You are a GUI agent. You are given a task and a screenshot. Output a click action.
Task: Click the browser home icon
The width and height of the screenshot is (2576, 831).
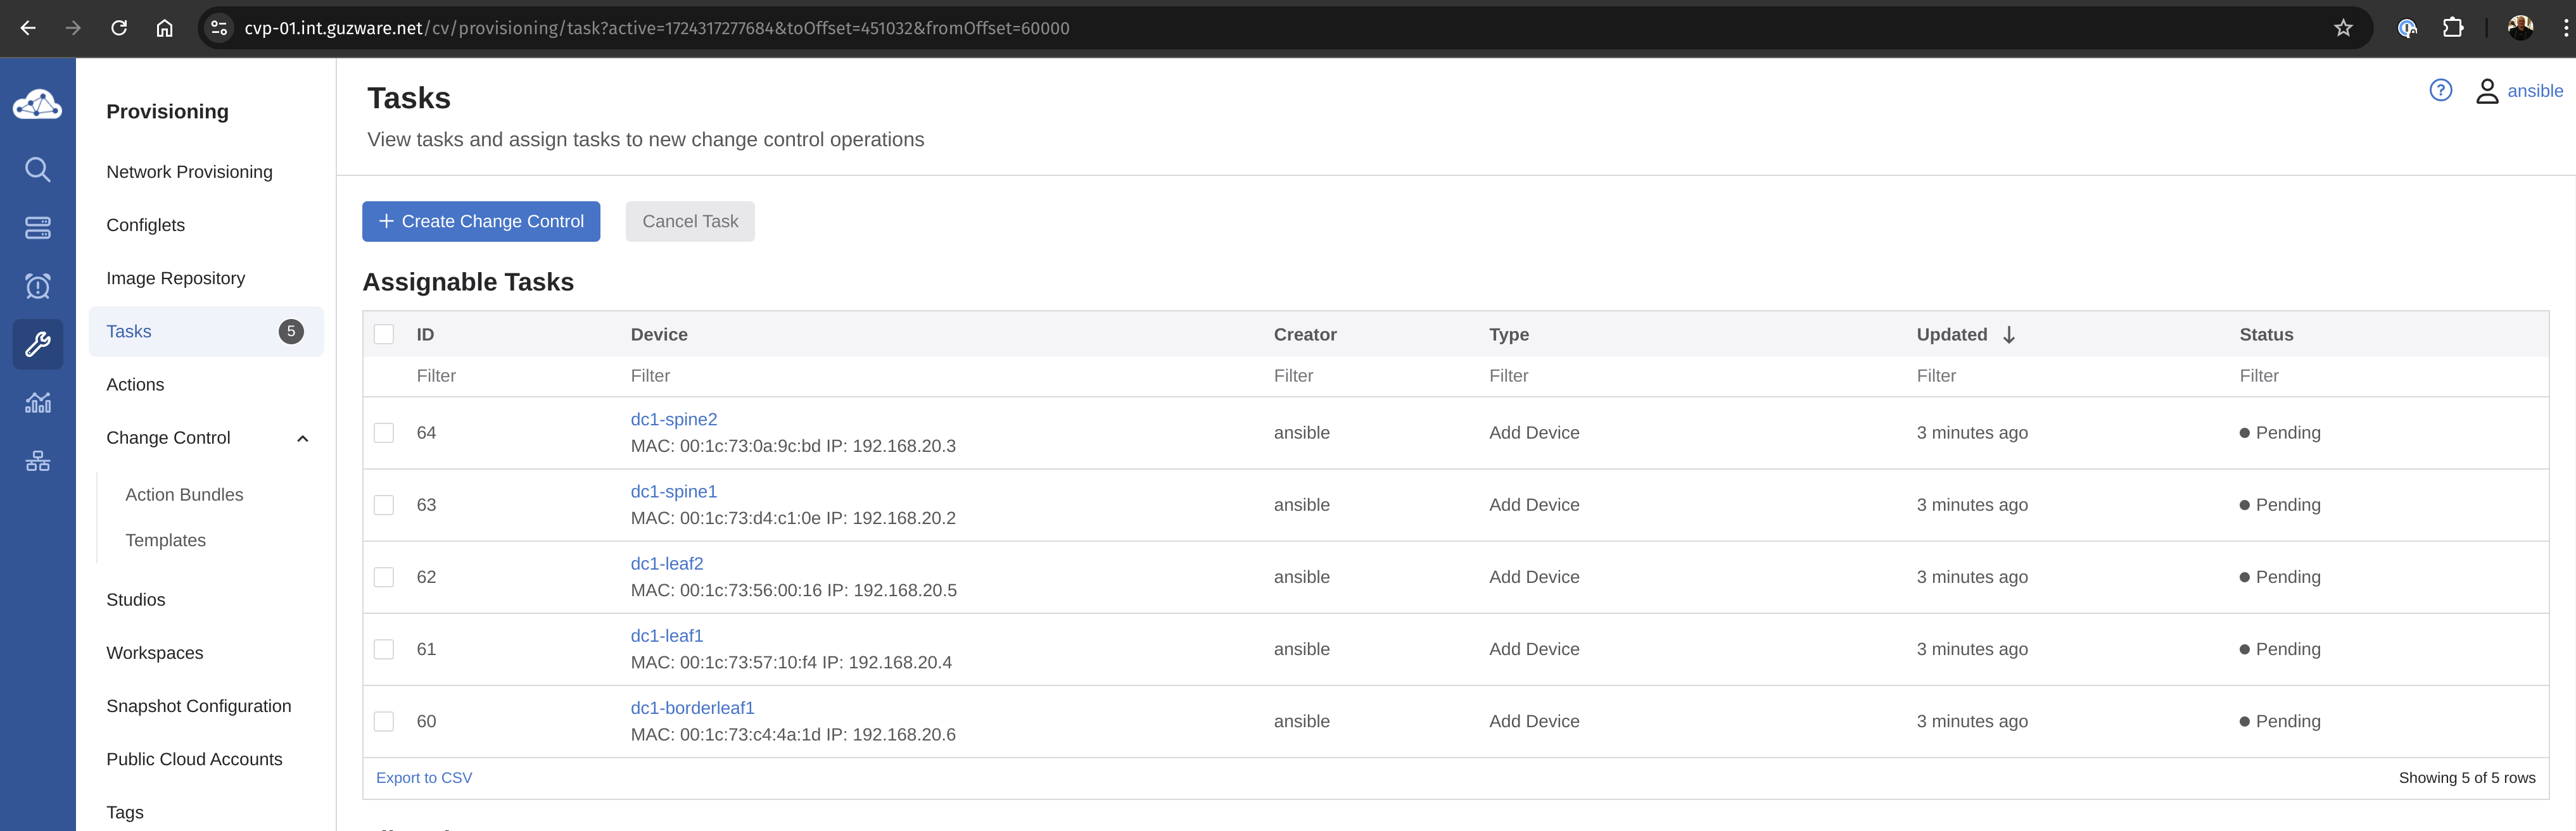pos(164,28)
